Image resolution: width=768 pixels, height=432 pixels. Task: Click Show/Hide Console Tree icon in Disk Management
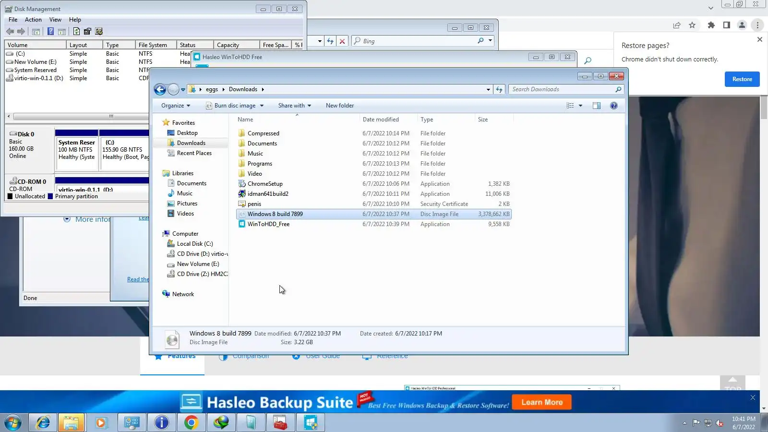(36, 32)
